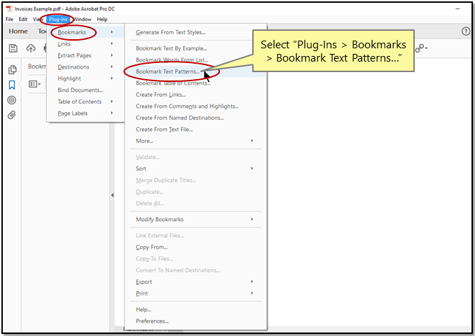Open bookmark options list dropdown icon
This screenshot has height=336, width=475.
[34, 84]
